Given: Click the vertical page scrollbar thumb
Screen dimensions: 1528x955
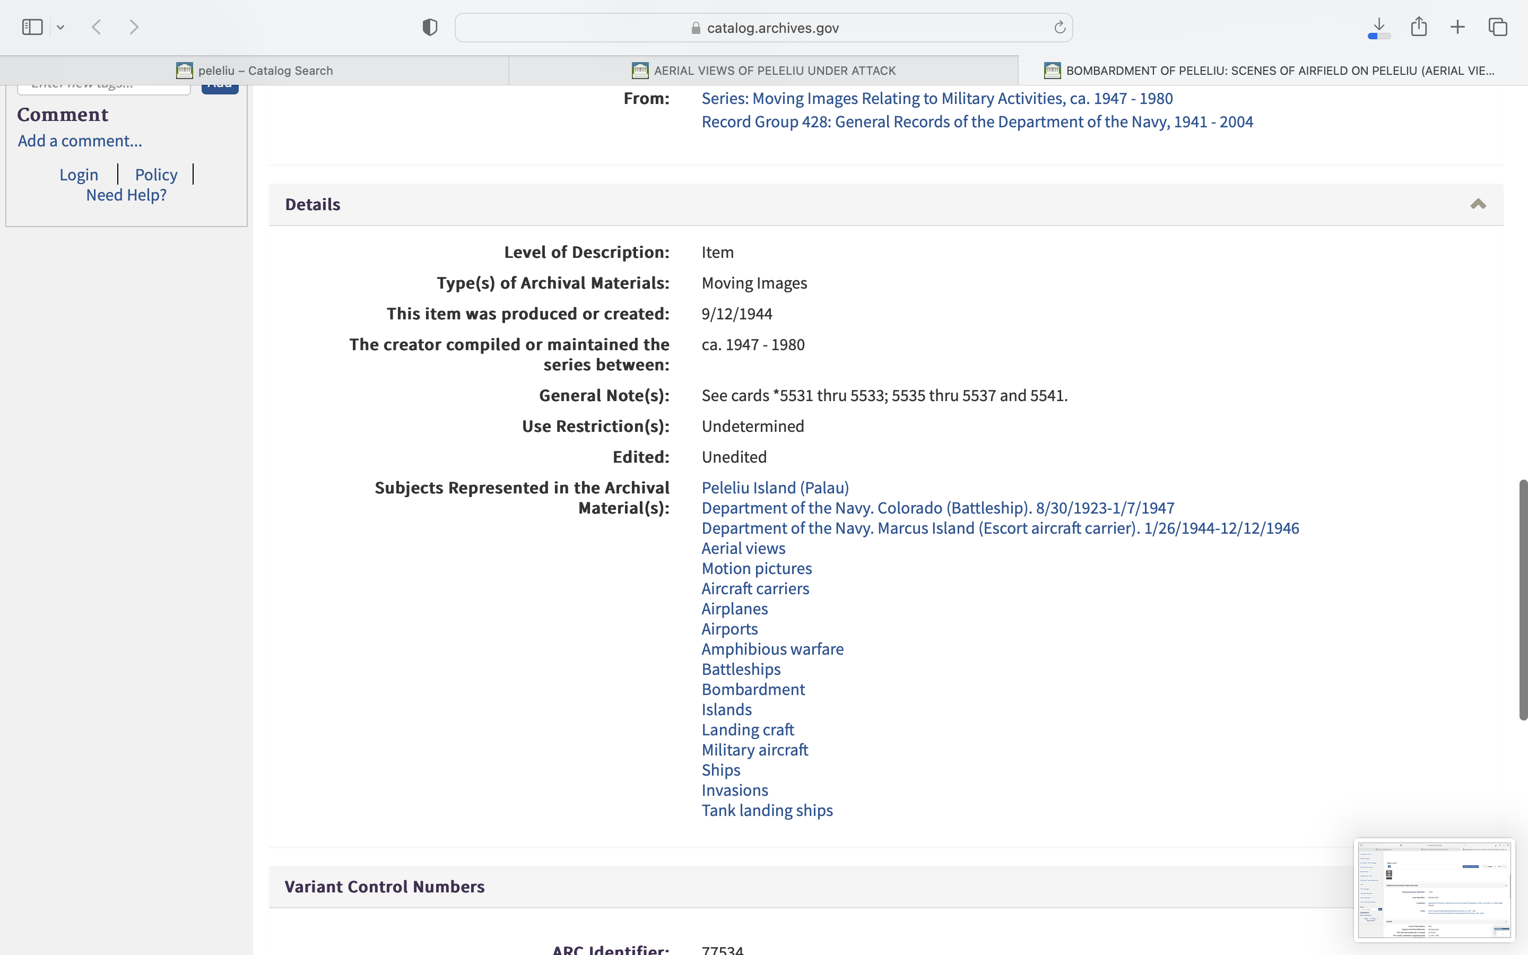Looking at the screenshot, I should tap(1523, 600).
